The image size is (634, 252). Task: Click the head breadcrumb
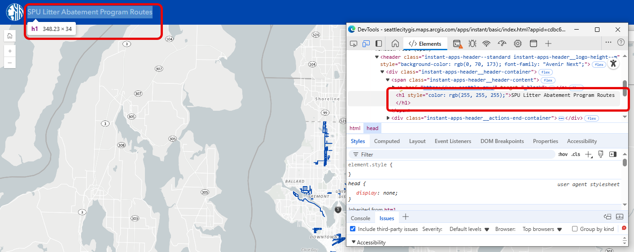(x=372, y=128)
